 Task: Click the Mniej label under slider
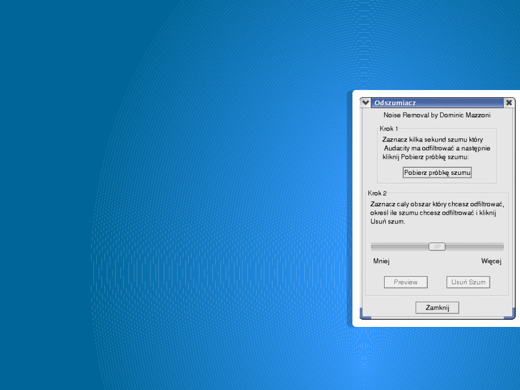pyautogui.click(x=381, y=261)
